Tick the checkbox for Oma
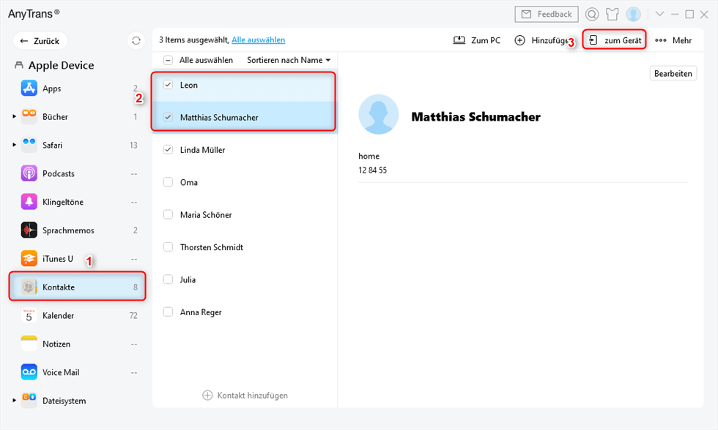718x430 pixels. click(x=168, y=182)
